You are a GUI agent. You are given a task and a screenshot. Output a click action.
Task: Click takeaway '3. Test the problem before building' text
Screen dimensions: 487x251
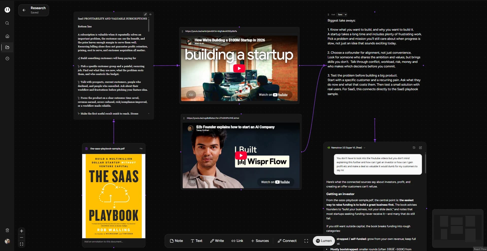[362, 75]
